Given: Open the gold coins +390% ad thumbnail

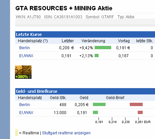Looking at the screenshot, I should tap(23, 72).
